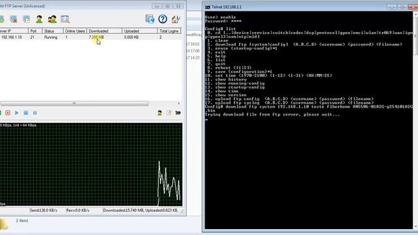
Task: Sort by the Port column header
Action: click(35, 31)
